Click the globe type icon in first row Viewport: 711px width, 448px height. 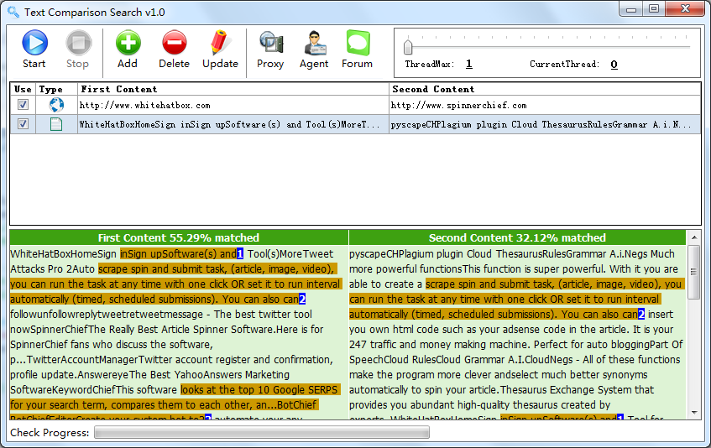(56, 105)
